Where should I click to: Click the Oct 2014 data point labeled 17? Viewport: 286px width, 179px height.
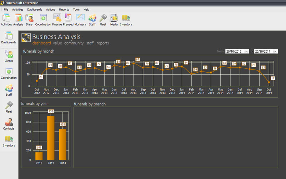(x=269, y=82)
